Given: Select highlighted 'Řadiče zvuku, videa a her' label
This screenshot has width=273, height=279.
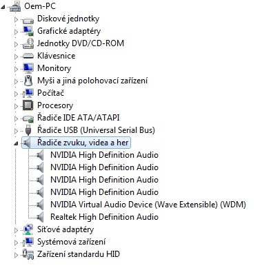Looking at the screenshot, I should pos(83,143).
